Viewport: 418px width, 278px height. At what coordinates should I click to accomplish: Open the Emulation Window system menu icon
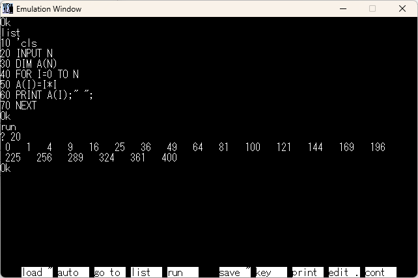coord(8,8)
